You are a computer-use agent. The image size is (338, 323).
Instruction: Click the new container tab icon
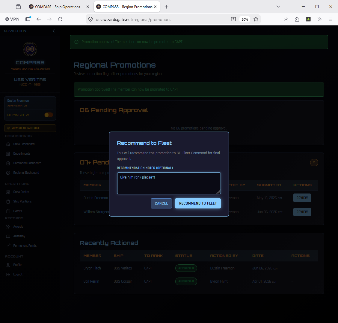[28, 19]
